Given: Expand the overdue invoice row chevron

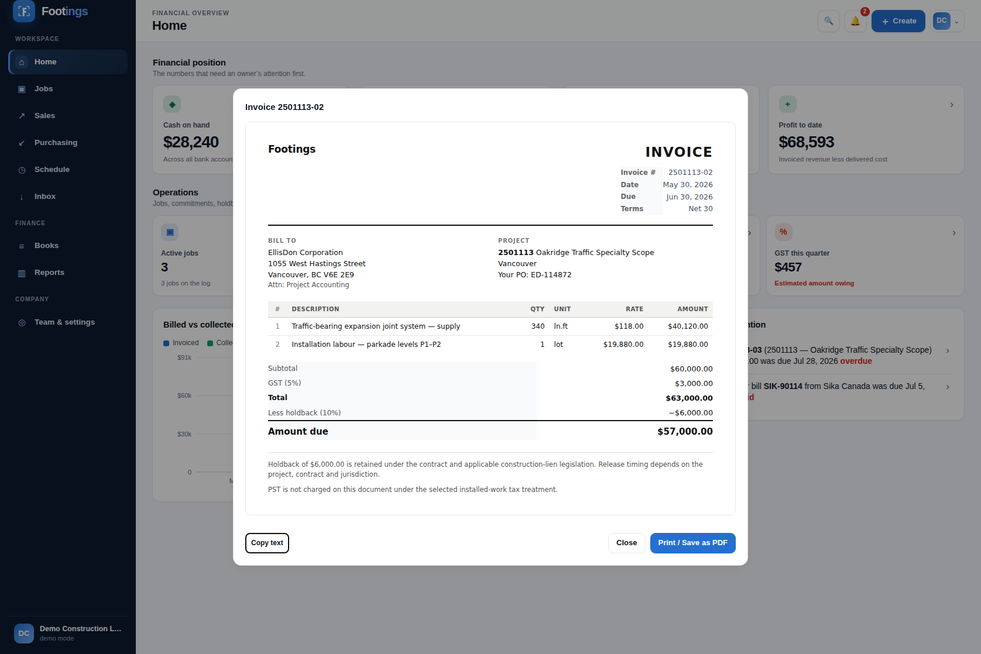Looking at the screenshot, I should [x=948, y=350].
